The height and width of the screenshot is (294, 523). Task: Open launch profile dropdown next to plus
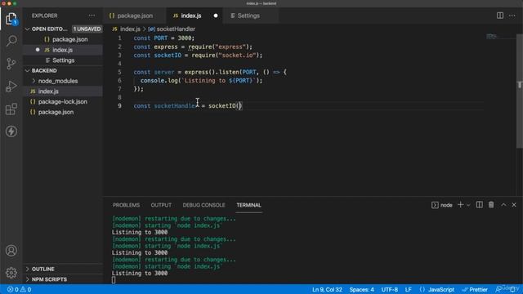tap(468, 205)
